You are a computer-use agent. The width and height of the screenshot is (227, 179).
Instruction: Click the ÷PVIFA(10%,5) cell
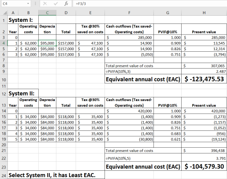[143, 158]
